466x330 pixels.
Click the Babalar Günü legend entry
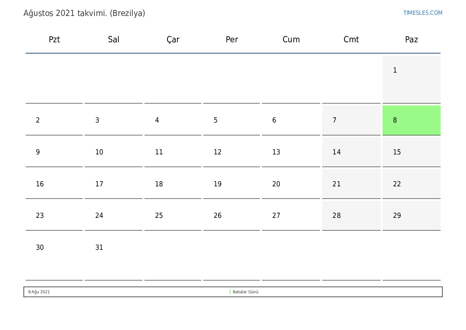[x=245, y=292]
